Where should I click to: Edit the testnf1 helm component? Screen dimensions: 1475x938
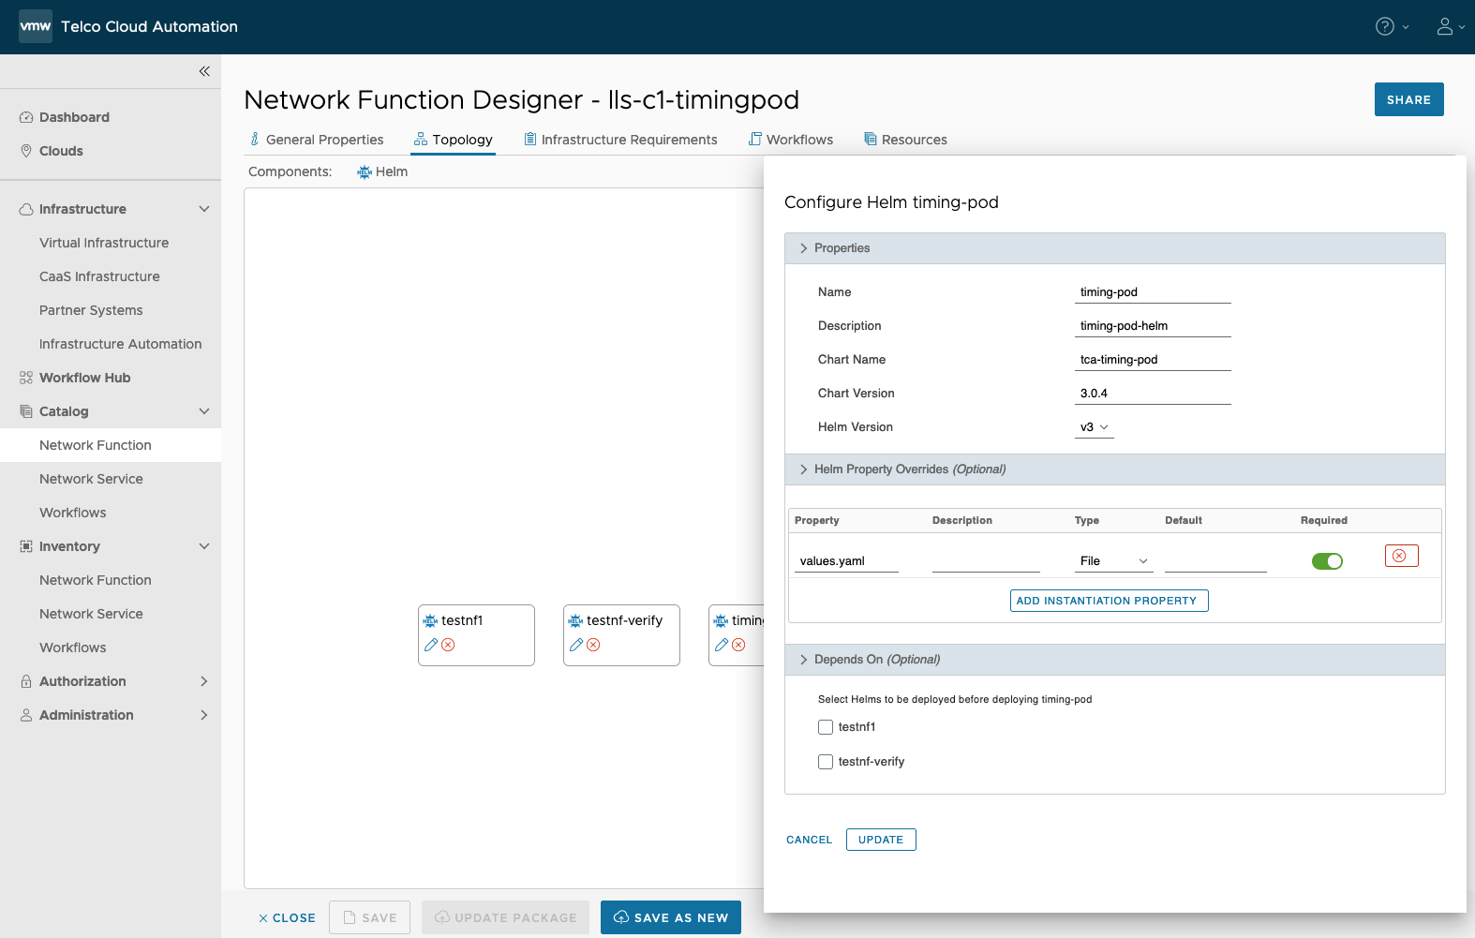[431, 645]
